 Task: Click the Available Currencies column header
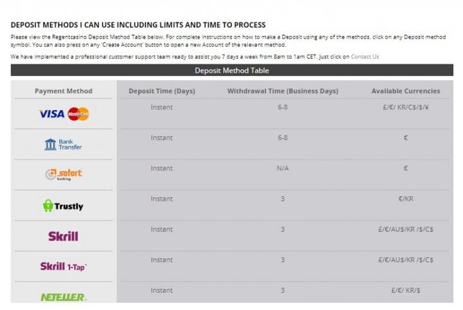click(x=406, y=91)
